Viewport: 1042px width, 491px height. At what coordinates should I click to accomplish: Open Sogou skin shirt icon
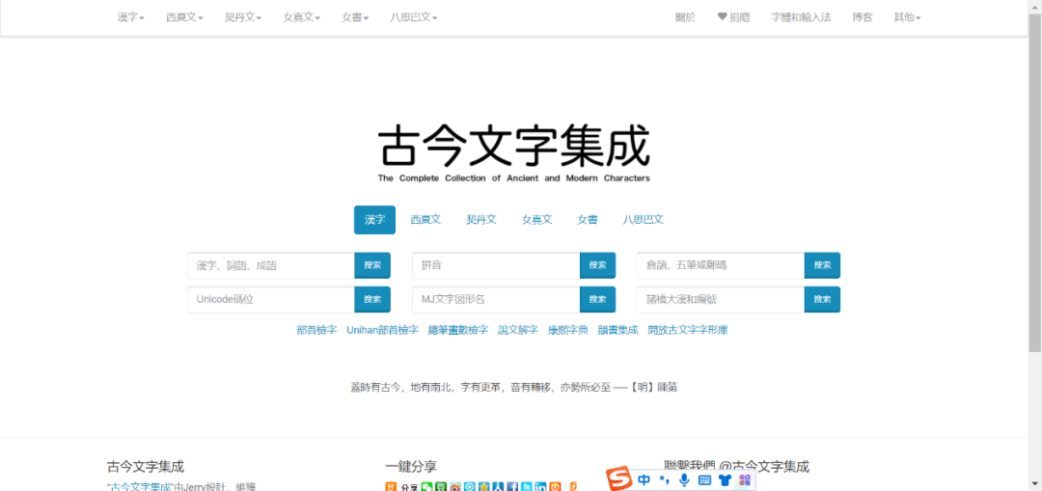pos(725,479)
